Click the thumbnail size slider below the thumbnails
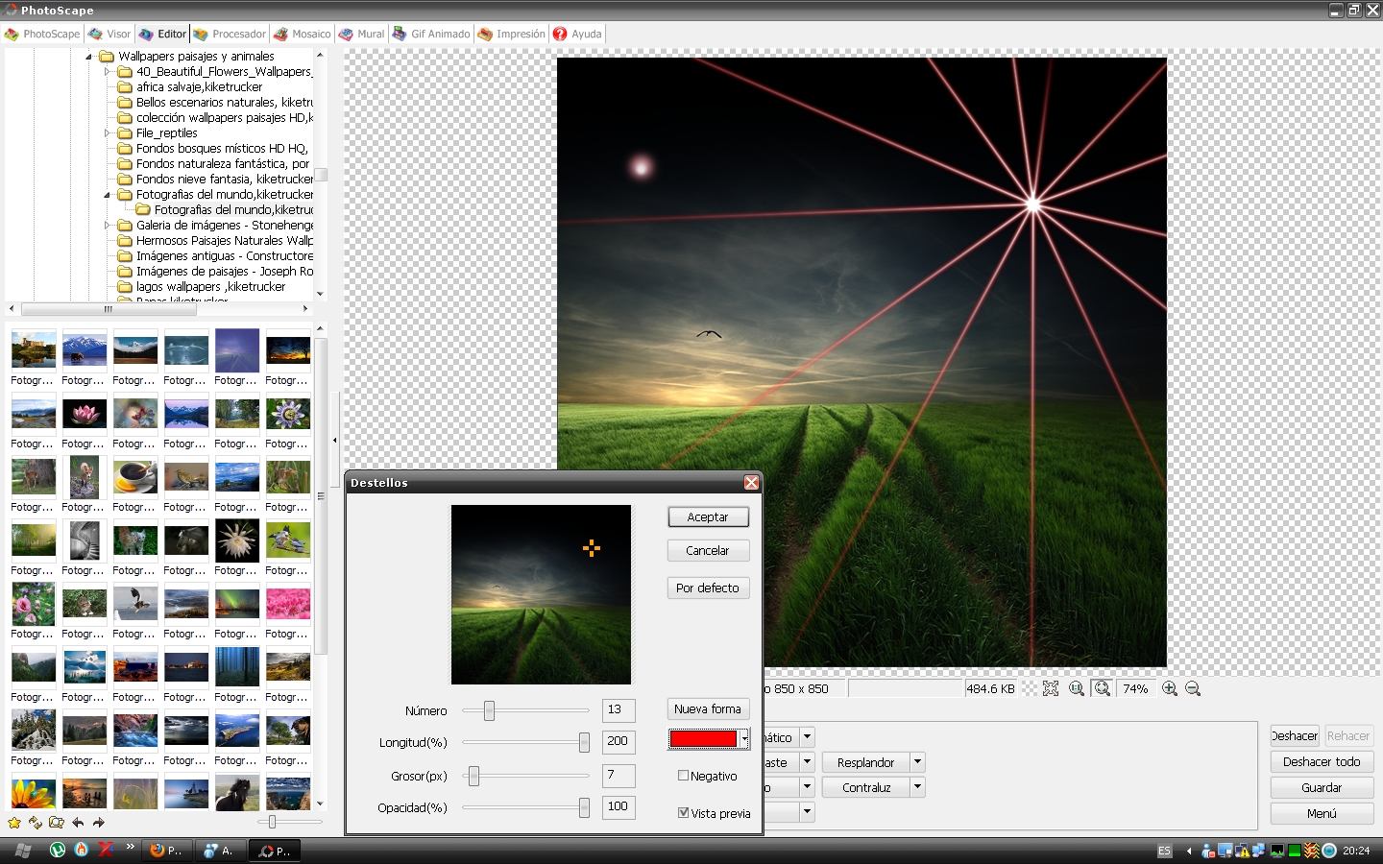 273,822
